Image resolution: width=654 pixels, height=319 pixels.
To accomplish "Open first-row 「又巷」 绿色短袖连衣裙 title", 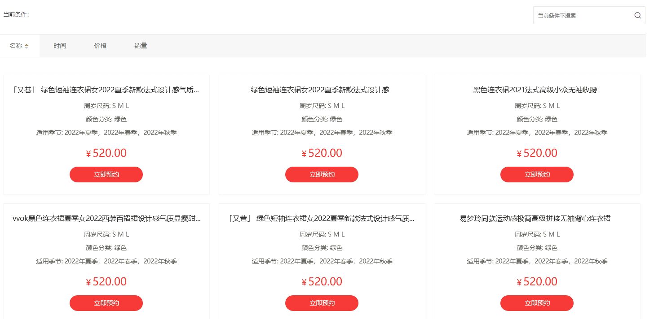I will coord(106,90).
